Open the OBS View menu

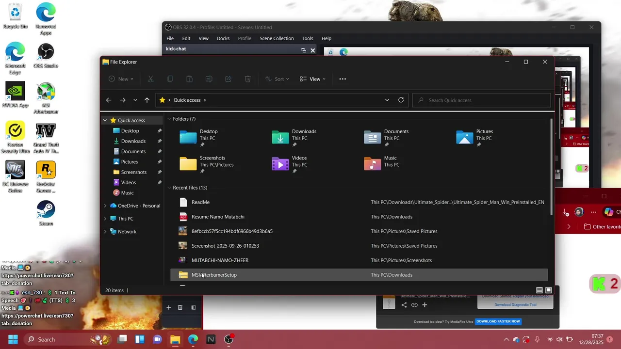[x=204, y=38]
